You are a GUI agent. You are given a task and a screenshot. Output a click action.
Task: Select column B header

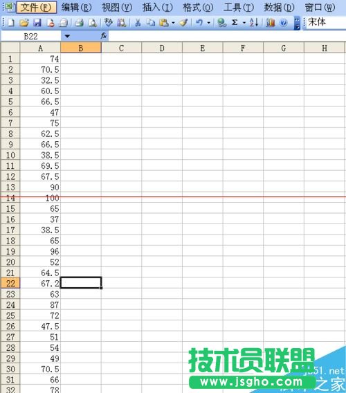[81, 48]
